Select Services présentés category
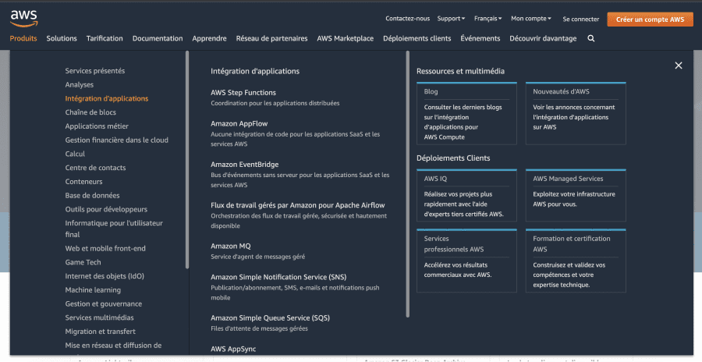 95,71
